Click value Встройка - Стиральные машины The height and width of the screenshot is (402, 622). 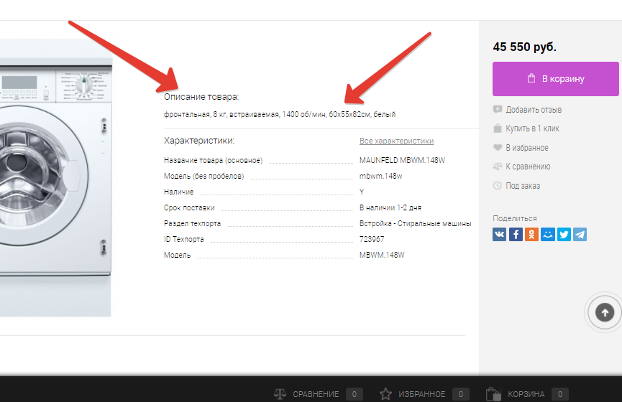pos(416,223)
